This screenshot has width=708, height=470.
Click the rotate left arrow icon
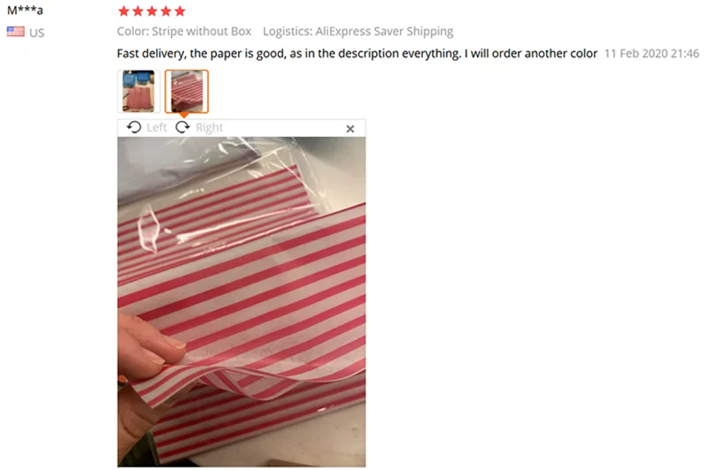click(134, 127)
